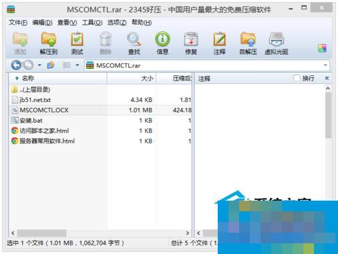This screenshot has height=254, width=338.
Task: Open the 帮助(H) menu
Action: click(x=142, y=23)
